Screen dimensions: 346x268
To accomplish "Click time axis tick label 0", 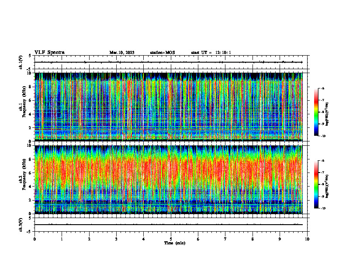I will click(35, 239).
